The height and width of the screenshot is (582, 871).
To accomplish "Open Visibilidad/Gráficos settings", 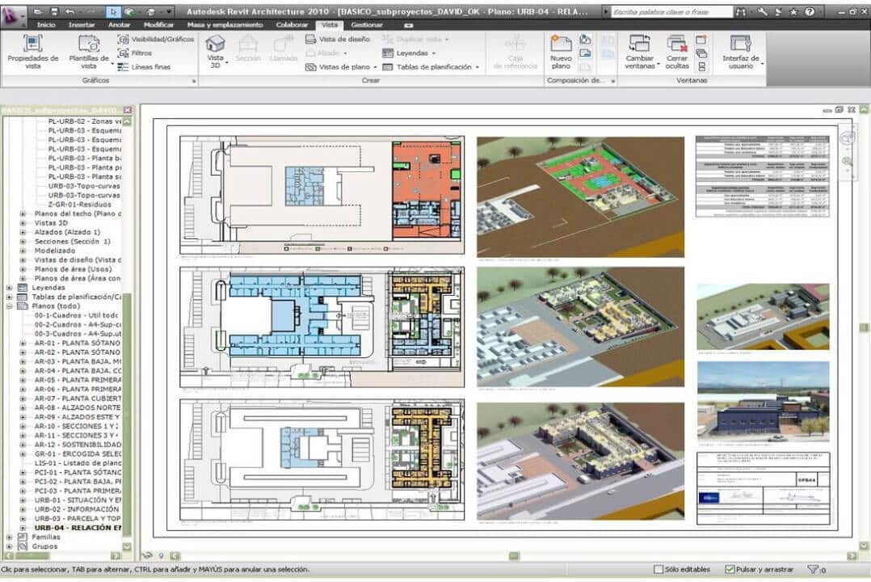I will pos(155,40).
